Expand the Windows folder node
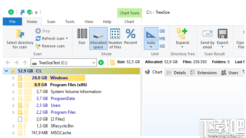This screenshot has width=246, height=138. (x=13, y=78)
